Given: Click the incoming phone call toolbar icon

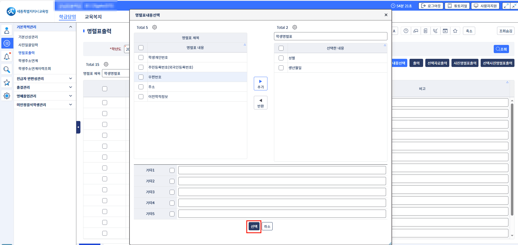Looking at the screenshot, I should pyautogui.click(x=435, y=31).
